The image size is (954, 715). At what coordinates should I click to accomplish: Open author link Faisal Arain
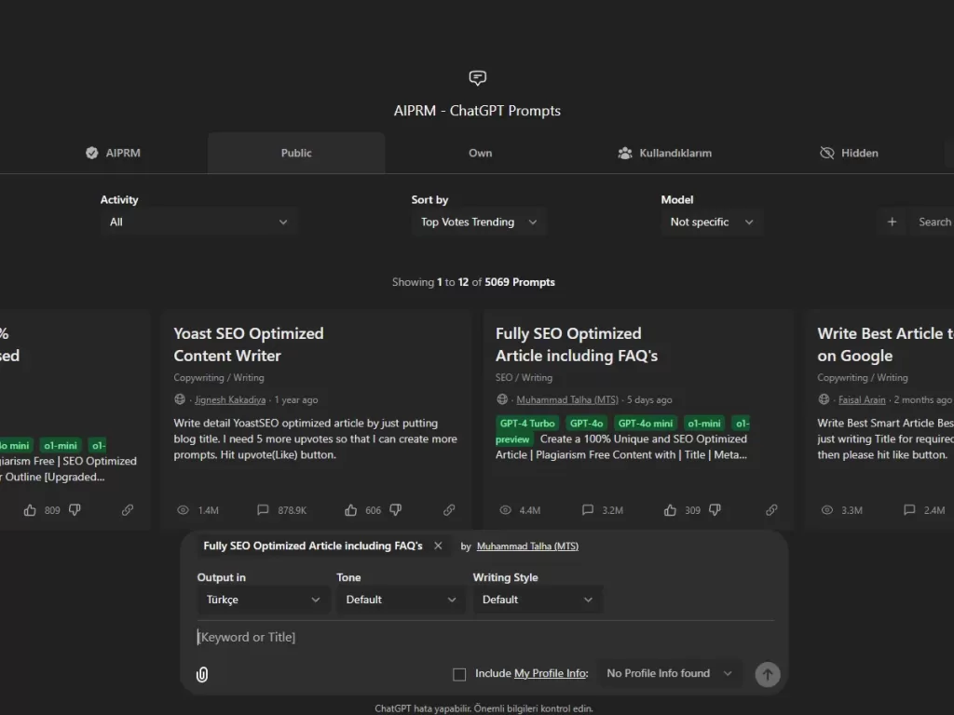click(x=862, y=400)
